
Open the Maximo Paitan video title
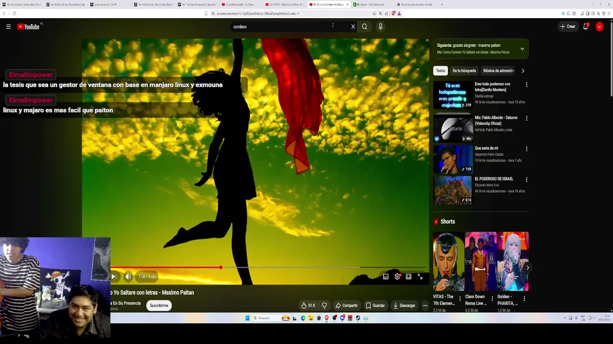(x=152, y=292)
